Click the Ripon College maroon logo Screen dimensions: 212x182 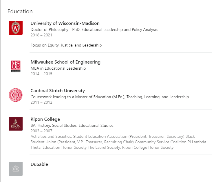16,124
